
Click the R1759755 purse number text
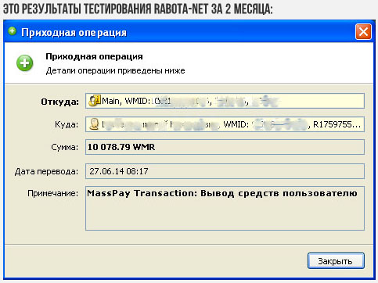click(337, 124)
